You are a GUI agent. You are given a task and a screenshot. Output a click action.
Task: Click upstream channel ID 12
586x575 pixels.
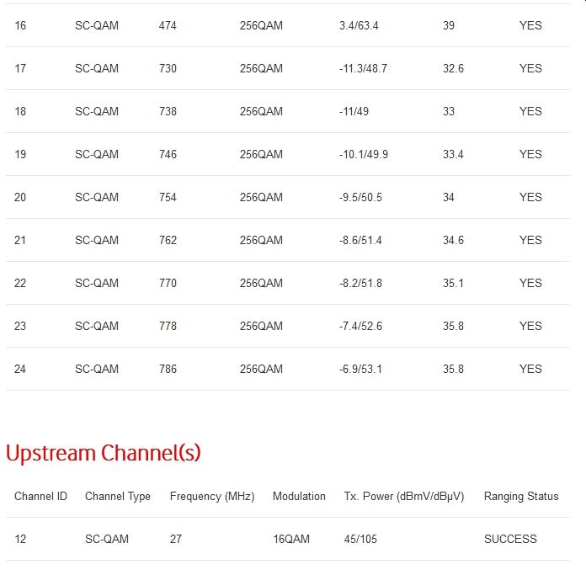(x=20, y=539)
